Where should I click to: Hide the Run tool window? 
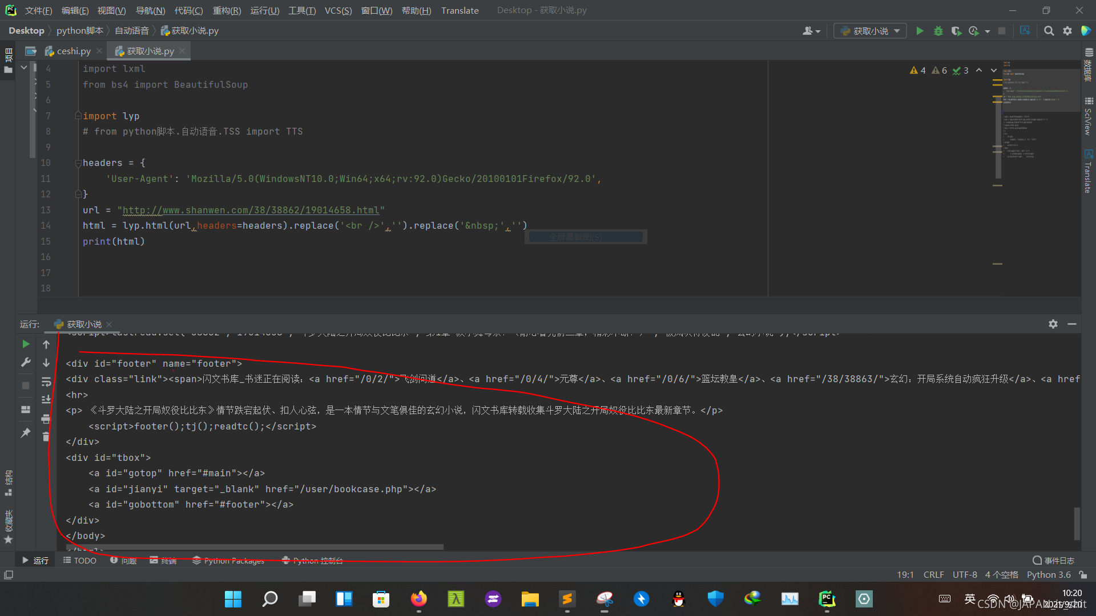click(1072, 324)
